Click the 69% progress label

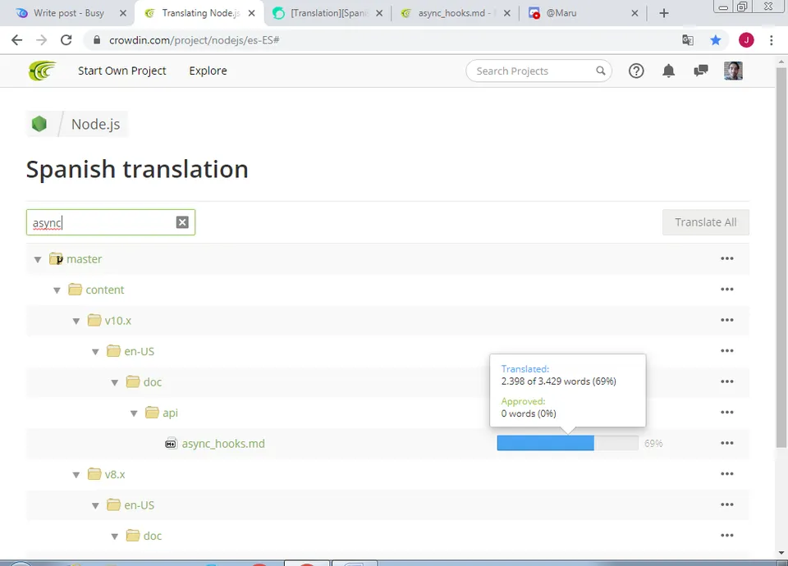[653, 444]
